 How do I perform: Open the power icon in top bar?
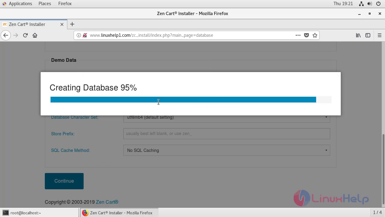click(378, 4)
